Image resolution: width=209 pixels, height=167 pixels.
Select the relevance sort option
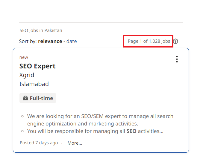[50, 41]
